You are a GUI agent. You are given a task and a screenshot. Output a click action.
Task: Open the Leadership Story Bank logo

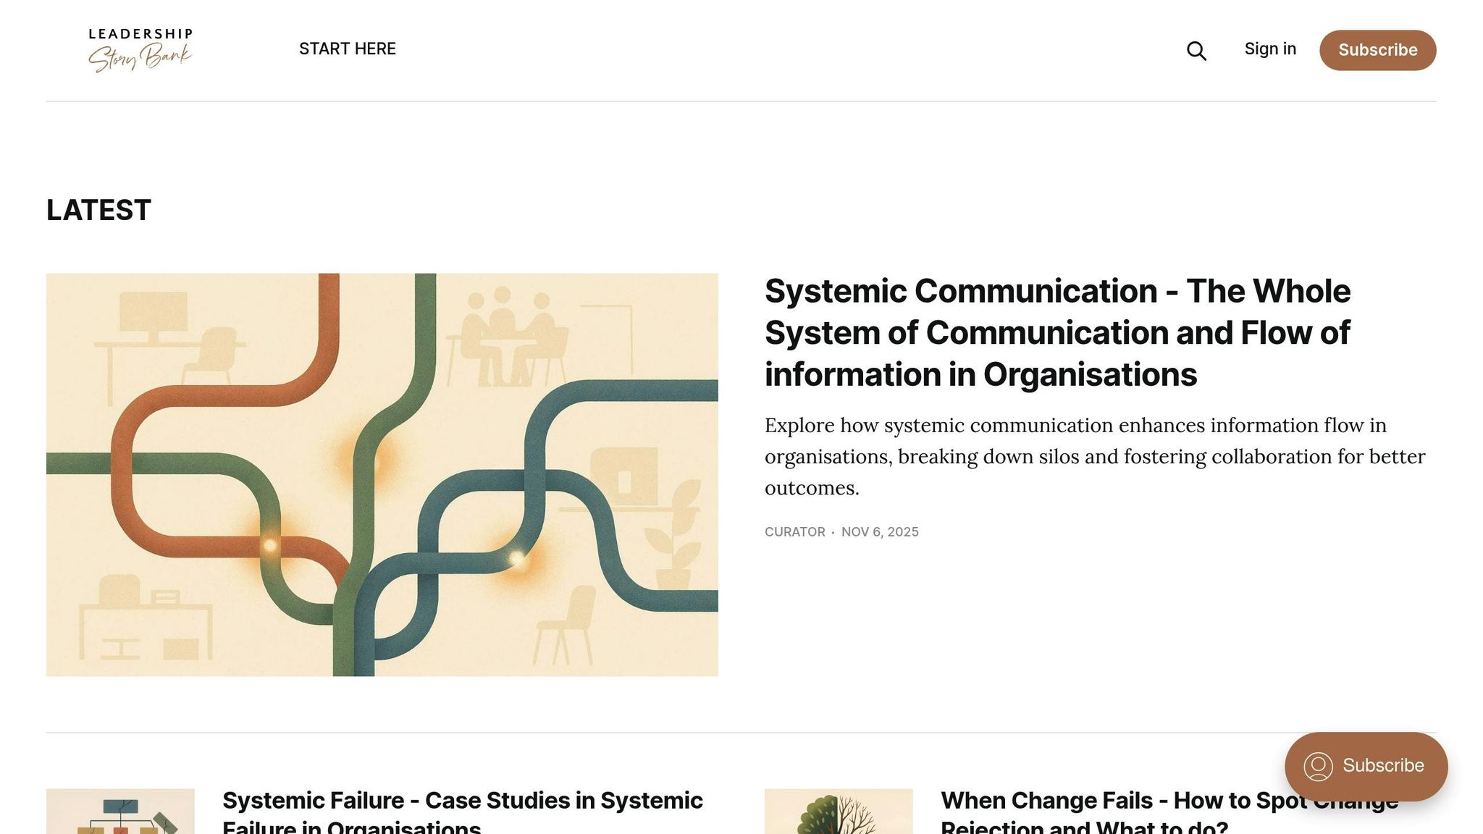coord(140,49)
